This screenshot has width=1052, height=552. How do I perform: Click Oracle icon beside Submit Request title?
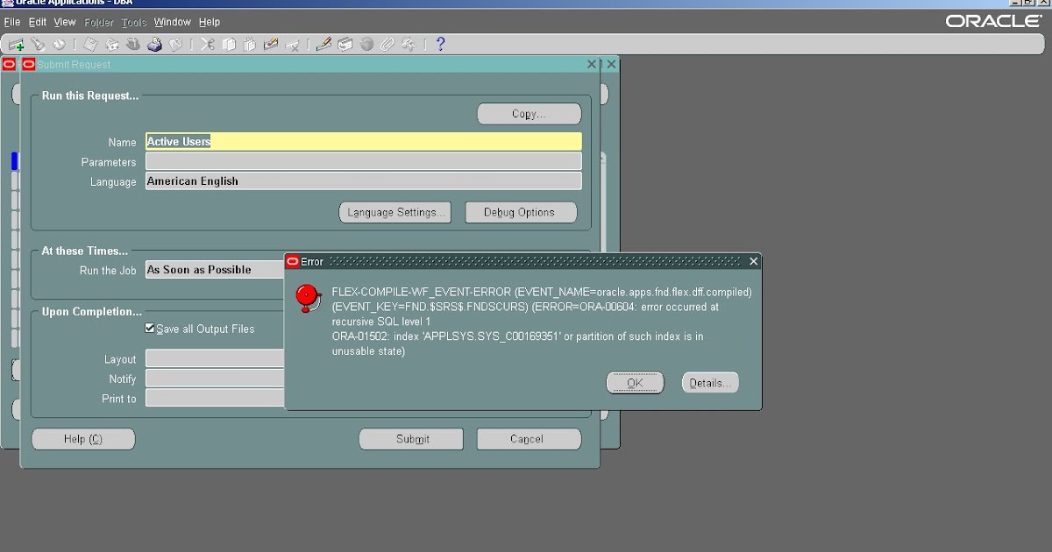[28, 65]
